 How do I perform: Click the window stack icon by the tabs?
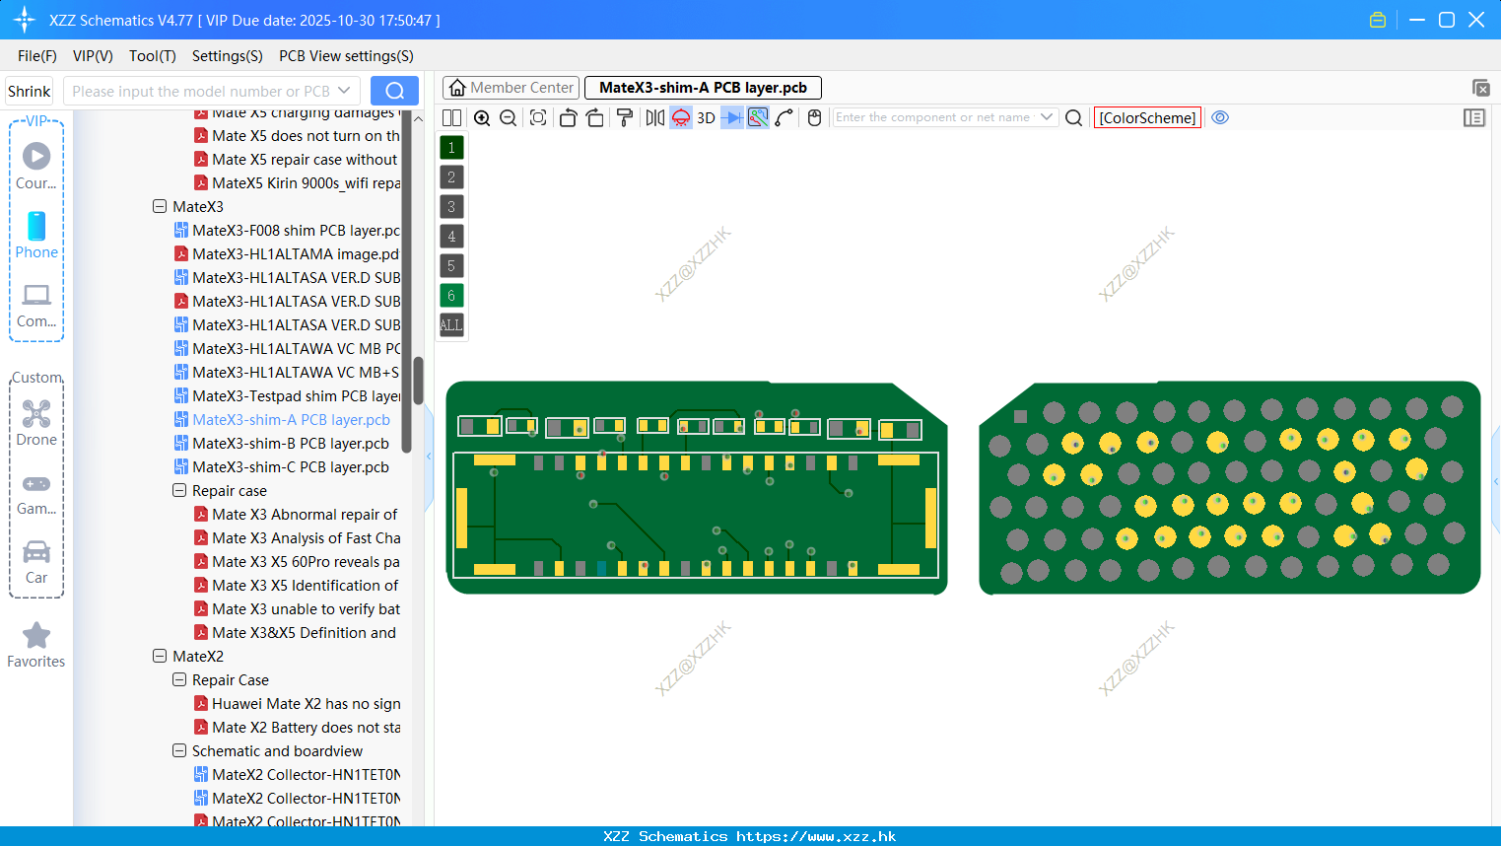pyautogui.click(x=1480, y=88)
